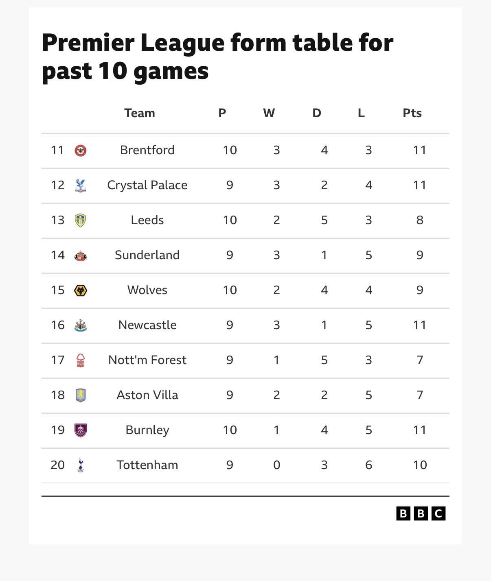Viewport: 491px width, 581px height.
Task: Click the Brentford club crest icon
Action: (x=81, y=151)
